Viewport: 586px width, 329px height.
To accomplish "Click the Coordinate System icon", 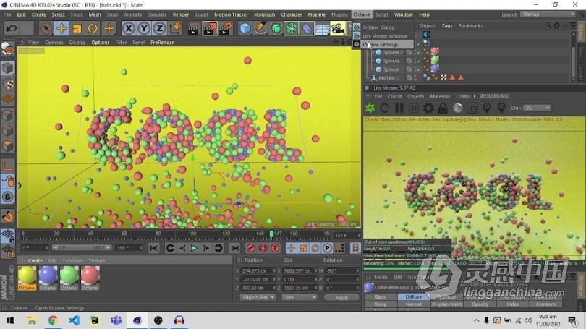I will (175, 28).
